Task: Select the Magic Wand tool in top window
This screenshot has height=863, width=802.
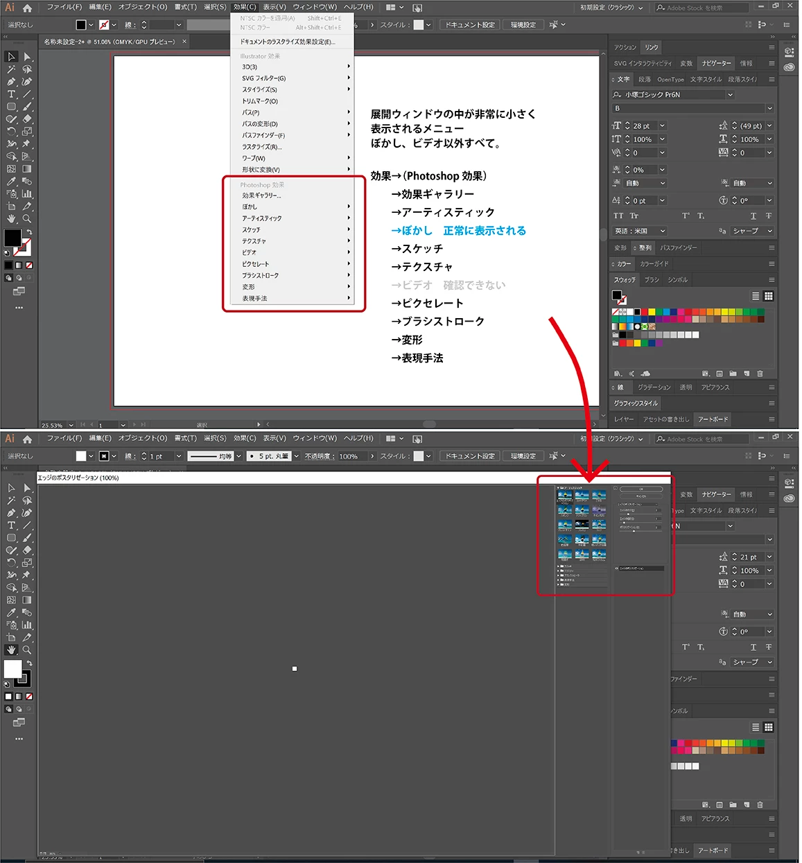Action: (12, 69)
